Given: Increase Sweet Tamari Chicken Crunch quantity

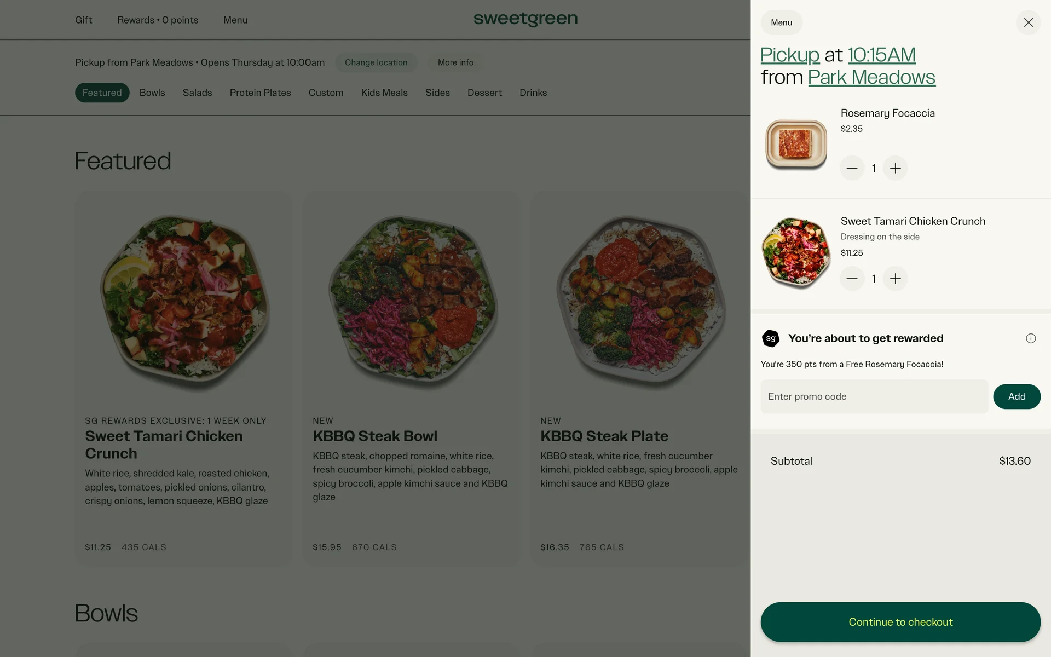Looking at the screenshot, I should click(895, 279).
